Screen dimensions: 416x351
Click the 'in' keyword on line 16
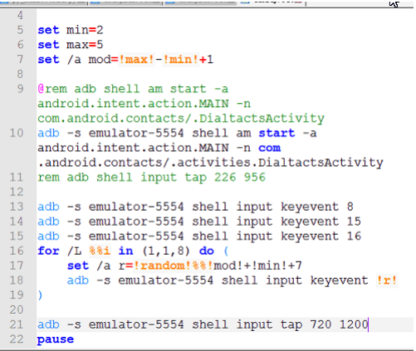pyautogui.click(x=125, y=251)
